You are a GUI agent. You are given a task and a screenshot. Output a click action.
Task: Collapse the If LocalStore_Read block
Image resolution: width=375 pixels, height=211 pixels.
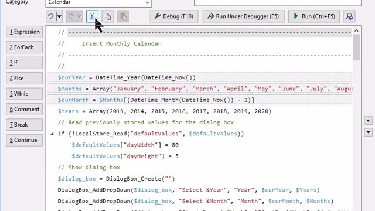pyautogui.click(x=52, y=134)
